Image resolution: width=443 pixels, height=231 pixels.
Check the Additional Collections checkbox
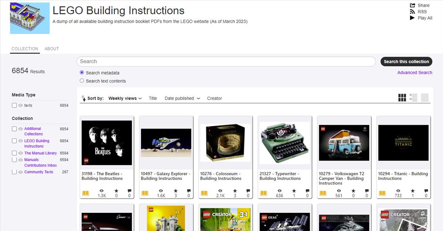click(x=14, y=129)
